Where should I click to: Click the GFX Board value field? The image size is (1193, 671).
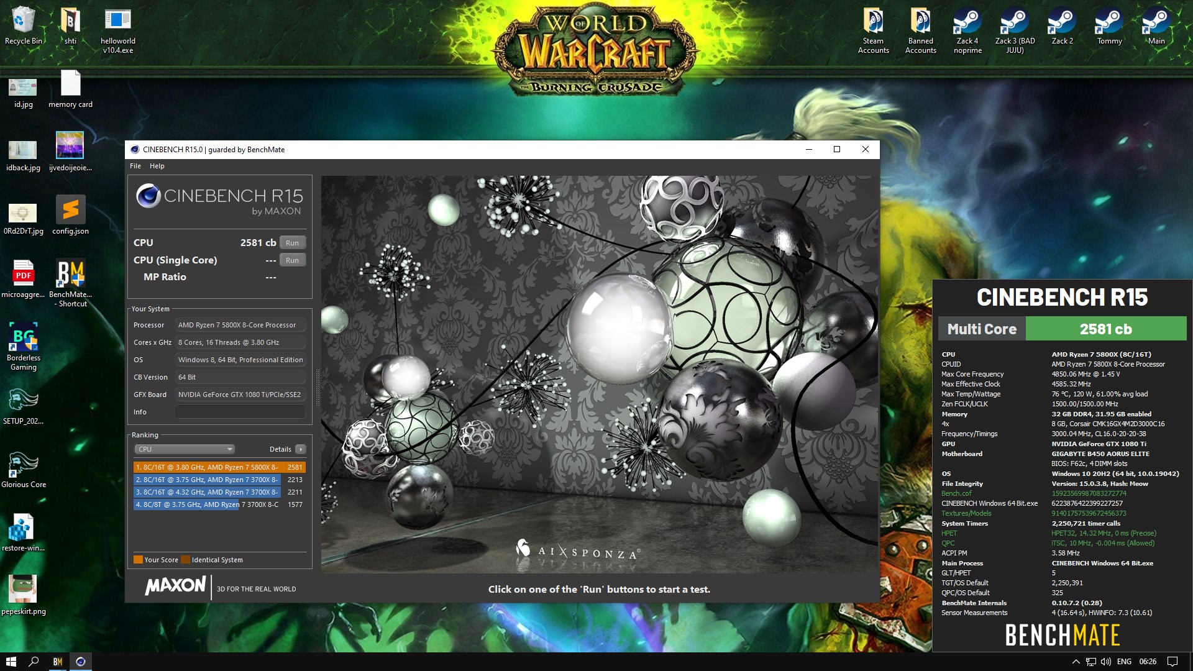tap(240, 395)
